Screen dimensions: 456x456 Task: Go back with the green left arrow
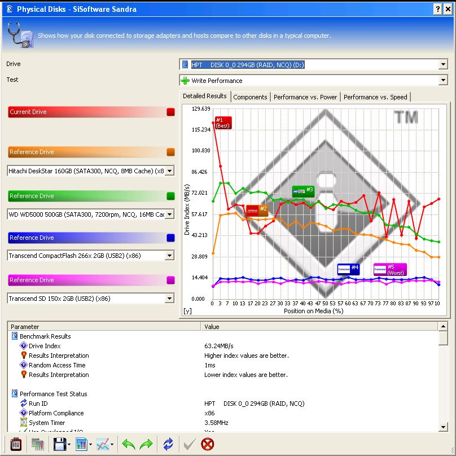(x=129, y=444)
